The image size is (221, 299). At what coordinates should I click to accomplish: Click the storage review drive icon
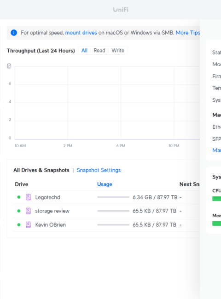pos(28,211)
